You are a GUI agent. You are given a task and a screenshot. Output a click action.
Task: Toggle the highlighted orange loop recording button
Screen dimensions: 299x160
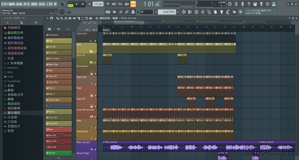133,4
